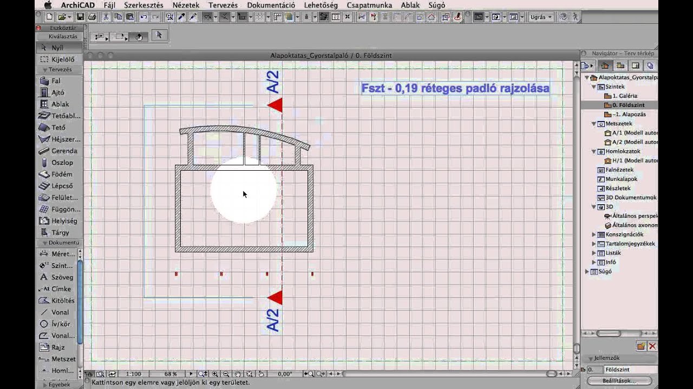693x389 pixels.
Task: Select the Tető (roof) tool
Action: [58, 128]
